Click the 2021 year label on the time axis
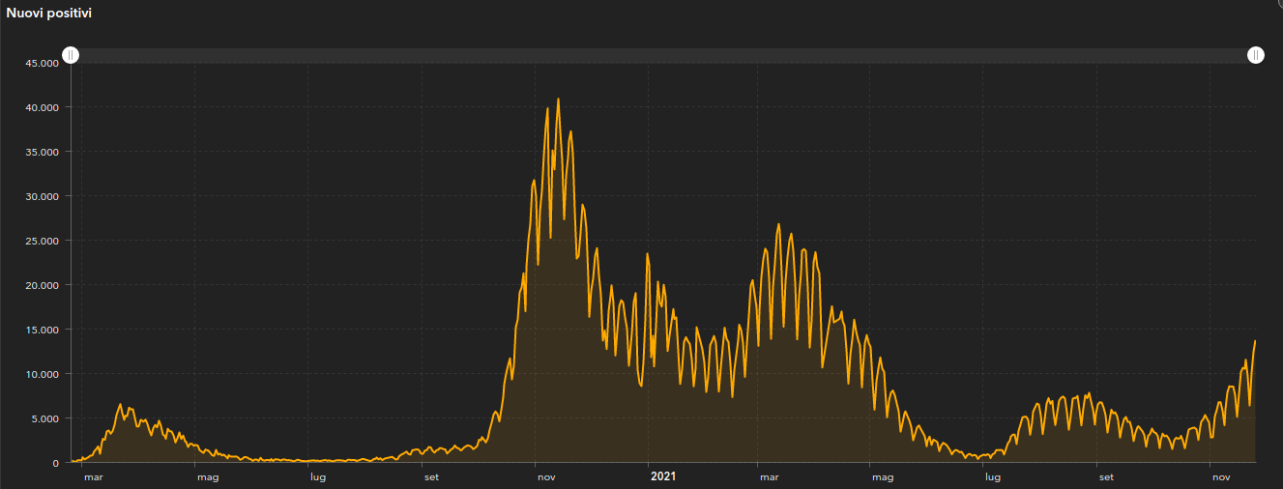1283x489 pixels. point(663,476)
